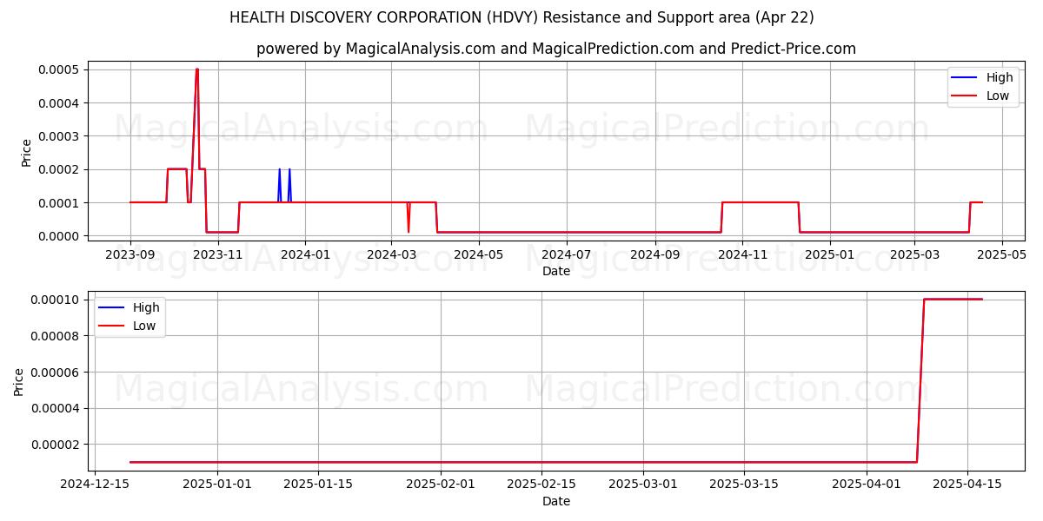Click the 0.0002 price tick label
The width and height of the screenshot is (1043, 521).
point(59,170)
